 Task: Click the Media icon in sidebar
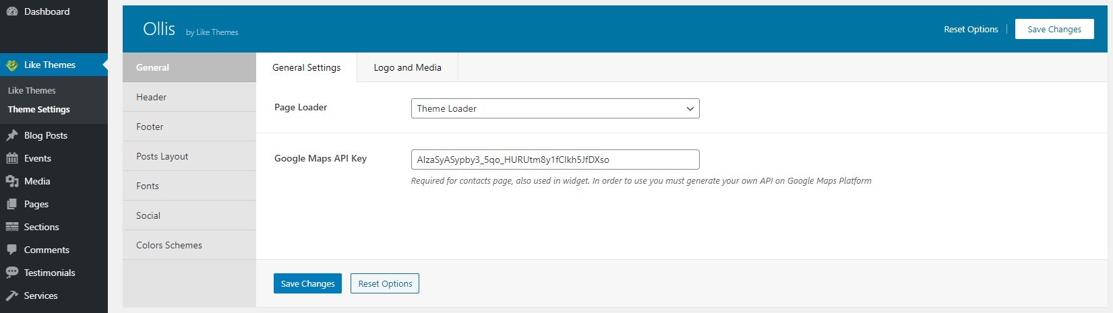pyautogui.click(x=11, y=181)
